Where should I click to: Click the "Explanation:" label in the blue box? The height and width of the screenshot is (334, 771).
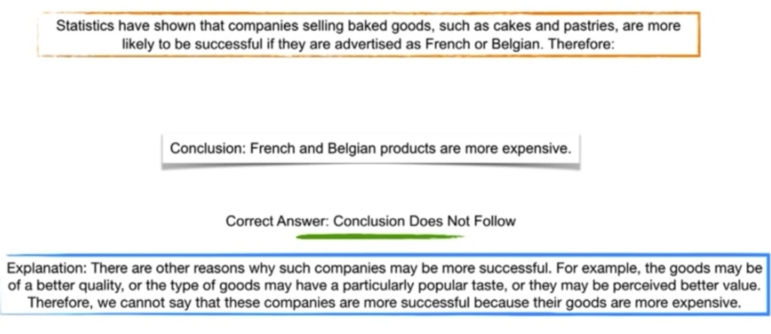(47, 269)
